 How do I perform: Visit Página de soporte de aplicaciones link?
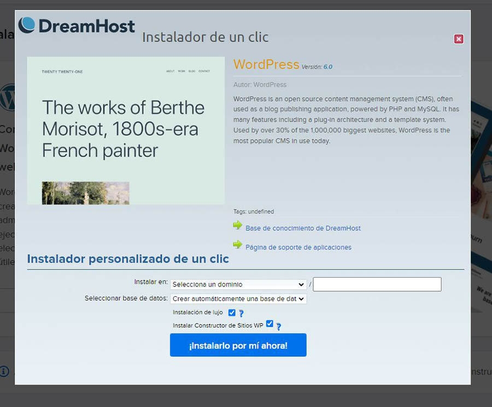[298, 247]
